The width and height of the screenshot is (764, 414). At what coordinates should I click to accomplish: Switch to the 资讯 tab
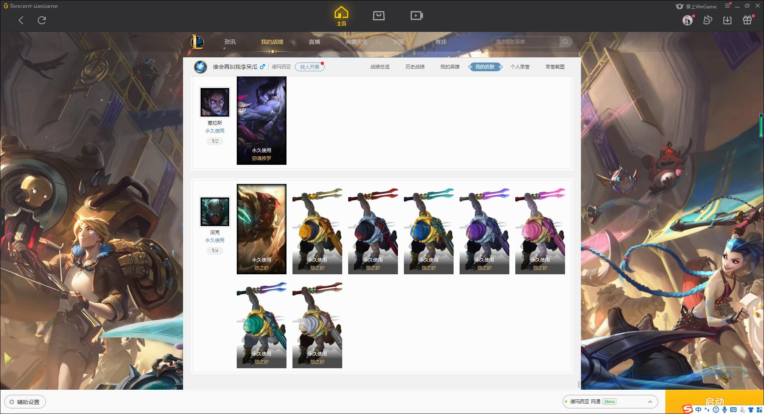(x=230, y=42)
